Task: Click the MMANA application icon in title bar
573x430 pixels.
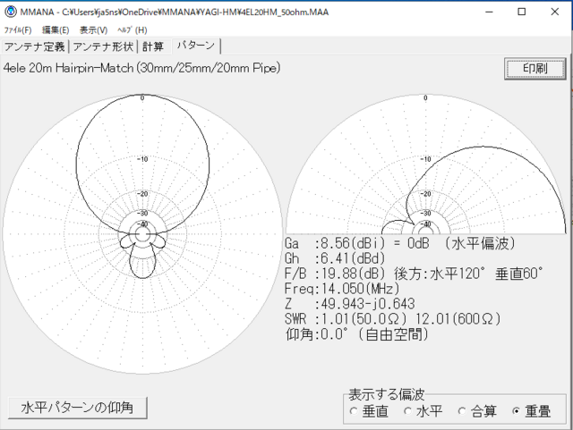Action: click(x=12, y=13)
